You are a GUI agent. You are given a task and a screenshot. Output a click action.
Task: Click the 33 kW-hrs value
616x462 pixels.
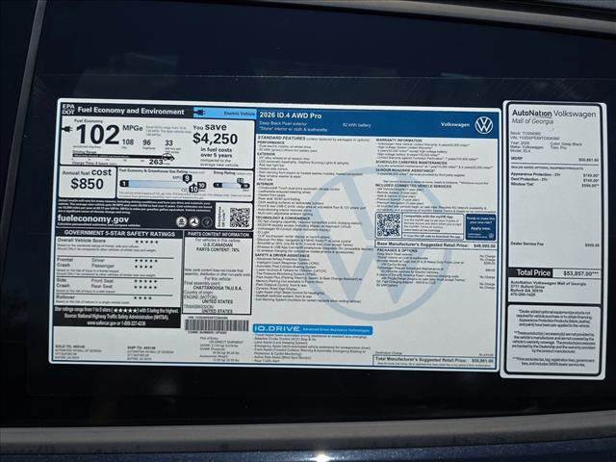point(169,143)
